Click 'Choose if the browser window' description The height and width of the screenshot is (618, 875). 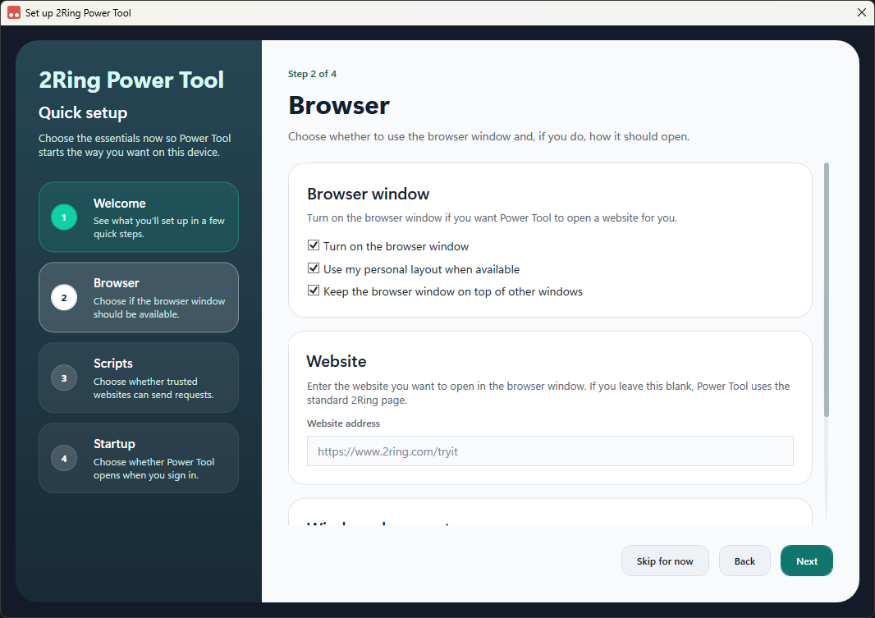click(x=159, y=308)
